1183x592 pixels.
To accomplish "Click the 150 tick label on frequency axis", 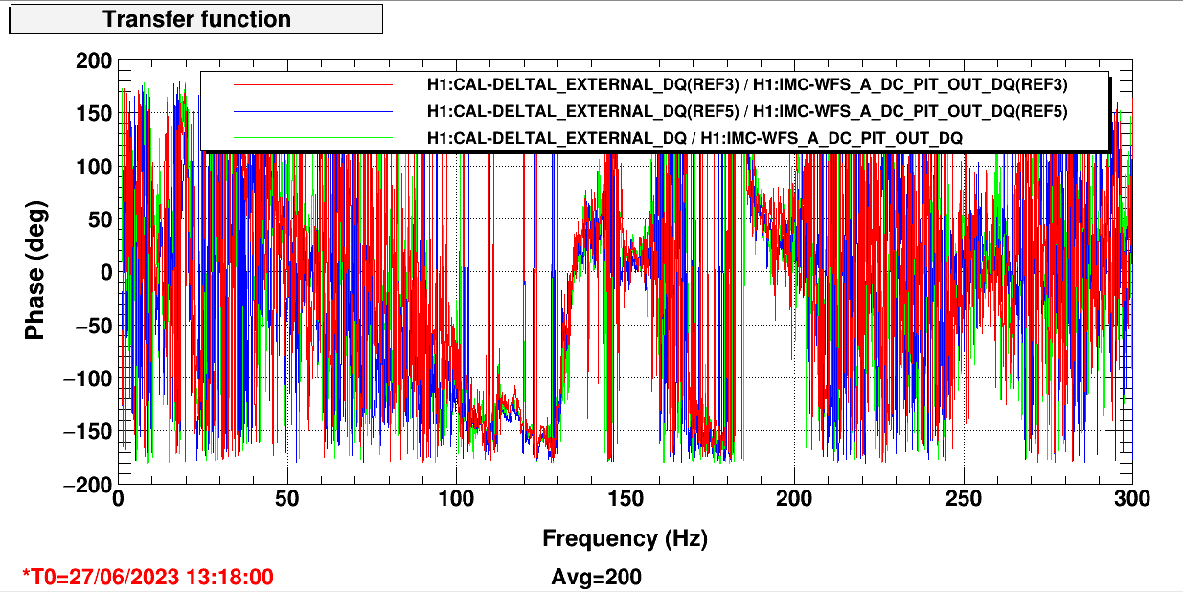I will pos(625,499).
